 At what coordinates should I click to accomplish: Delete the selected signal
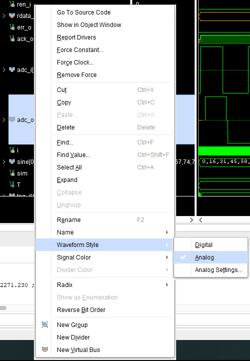(105, 127)
